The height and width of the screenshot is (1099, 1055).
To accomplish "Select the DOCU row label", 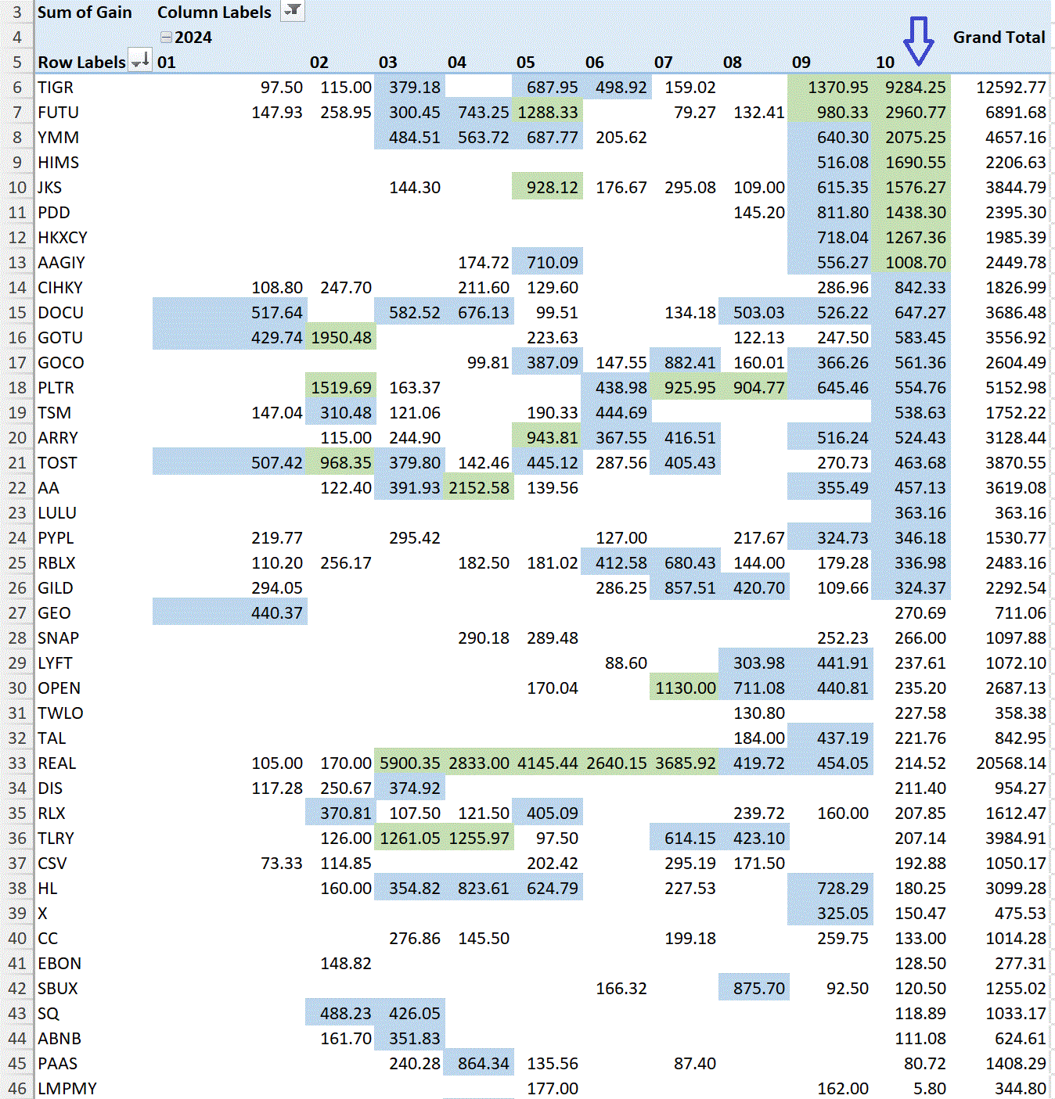I will 60,313.
